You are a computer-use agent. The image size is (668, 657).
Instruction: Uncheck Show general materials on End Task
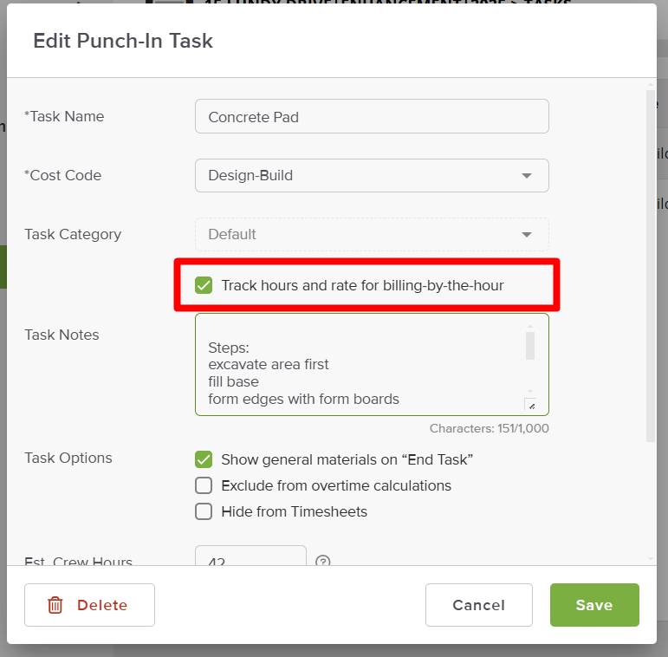(204, 459)
